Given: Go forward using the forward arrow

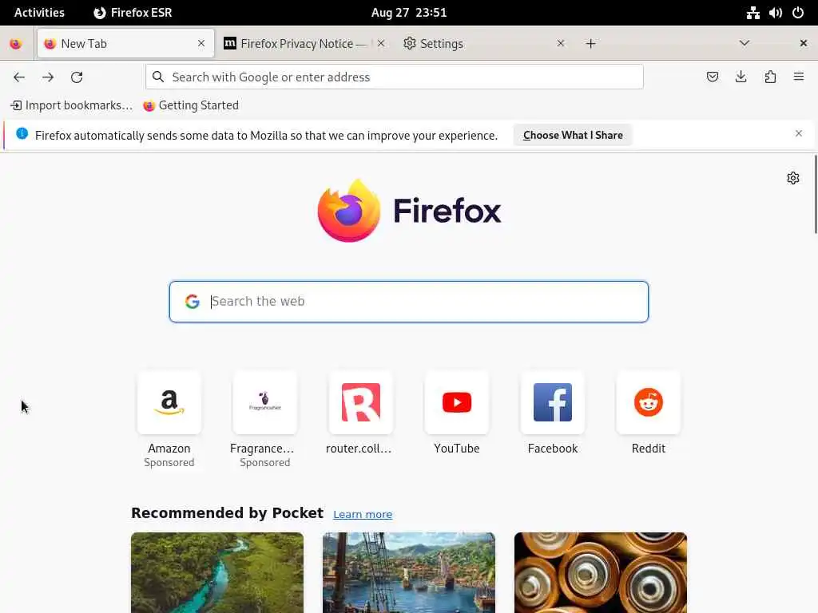Looking at the screenshot, I should 48,77.
